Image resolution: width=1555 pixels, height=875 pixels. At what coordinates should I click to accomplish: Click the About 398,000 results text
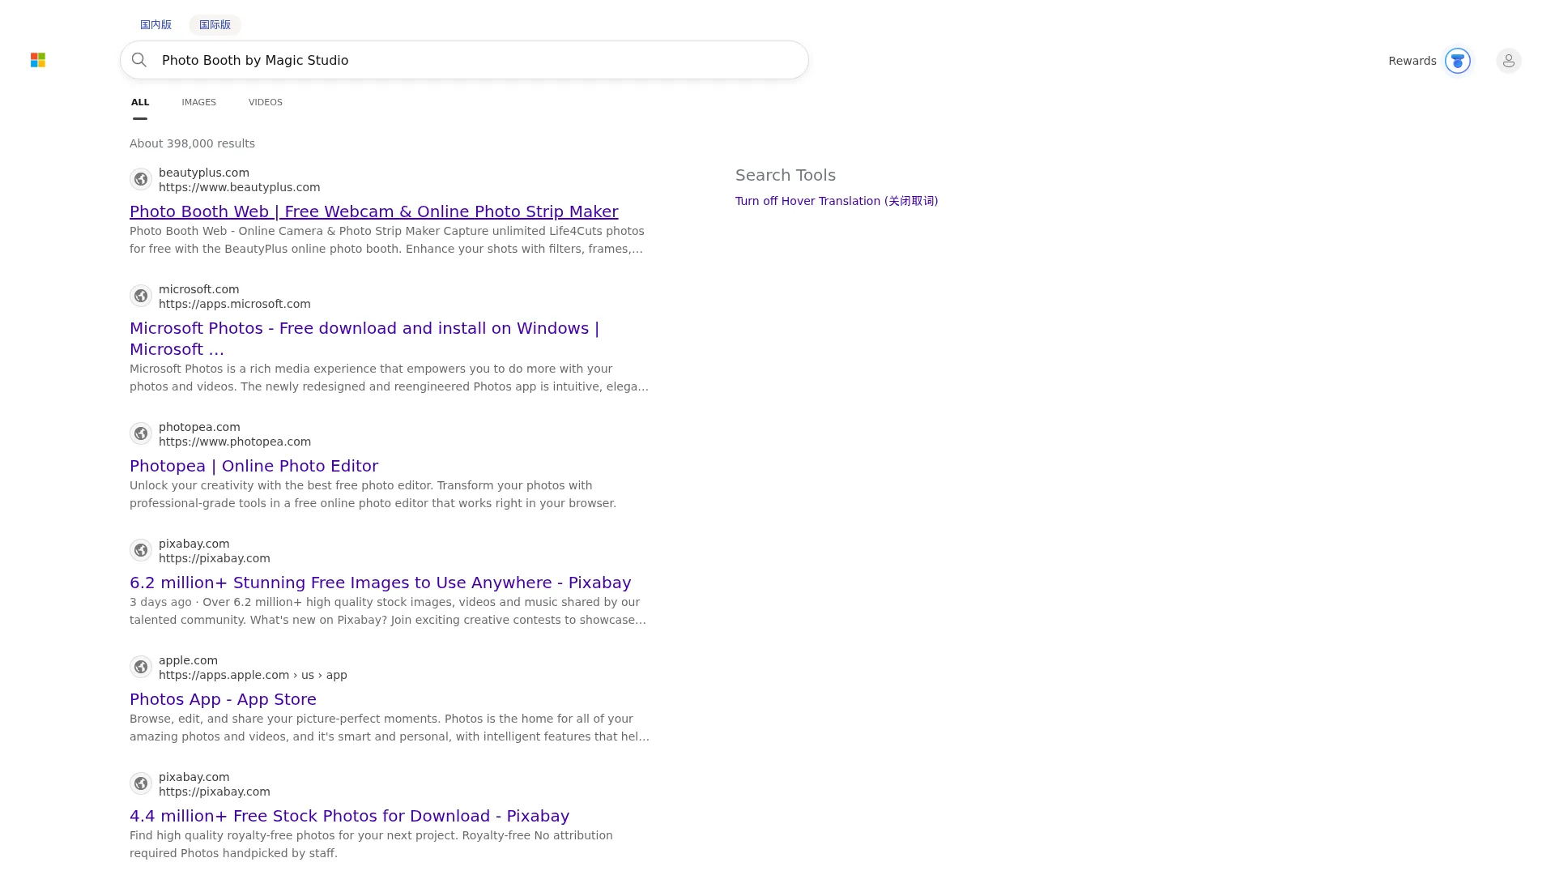point(192,143)
